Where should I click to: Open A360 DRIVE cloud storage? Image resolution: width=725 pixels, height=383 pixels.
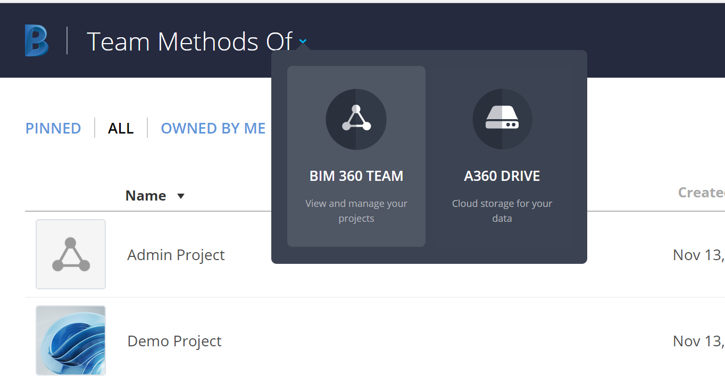[502, 176]
